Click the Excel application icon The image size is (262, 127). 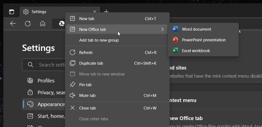pyautogui.click(x=175, y=50)
